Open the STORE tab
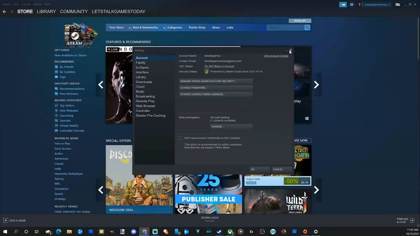The height and width of the screenshot is (236, 420). pyautogui.click(x=25, y=12)
